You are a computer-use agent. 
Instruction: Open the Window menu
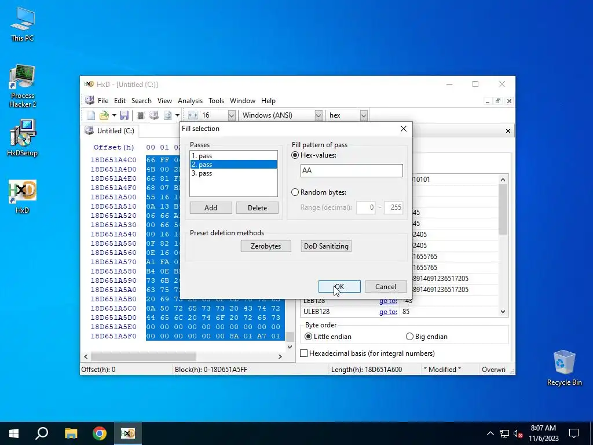pyautogui.click(x=243, y=101)
